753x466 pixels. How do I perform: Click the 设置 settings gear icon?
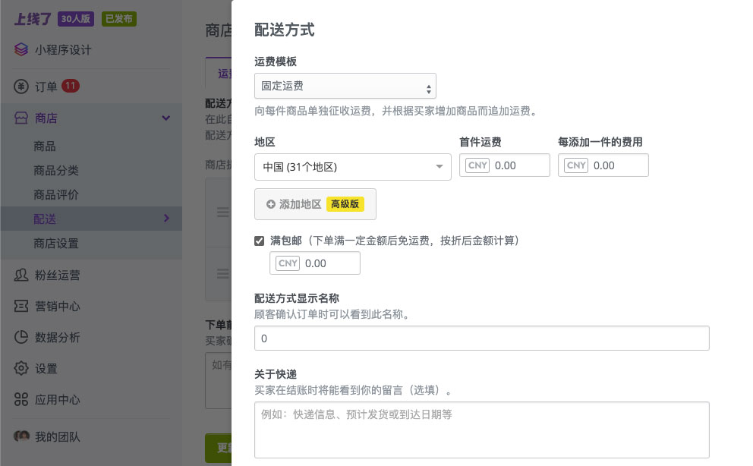click(20, 368)
